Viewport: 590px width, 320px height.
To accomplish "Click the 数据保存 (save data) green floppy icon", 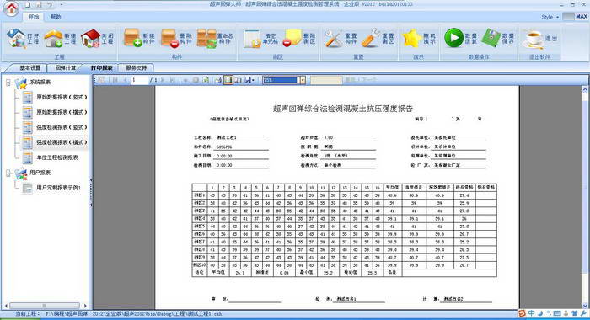I will coord(491,38).
